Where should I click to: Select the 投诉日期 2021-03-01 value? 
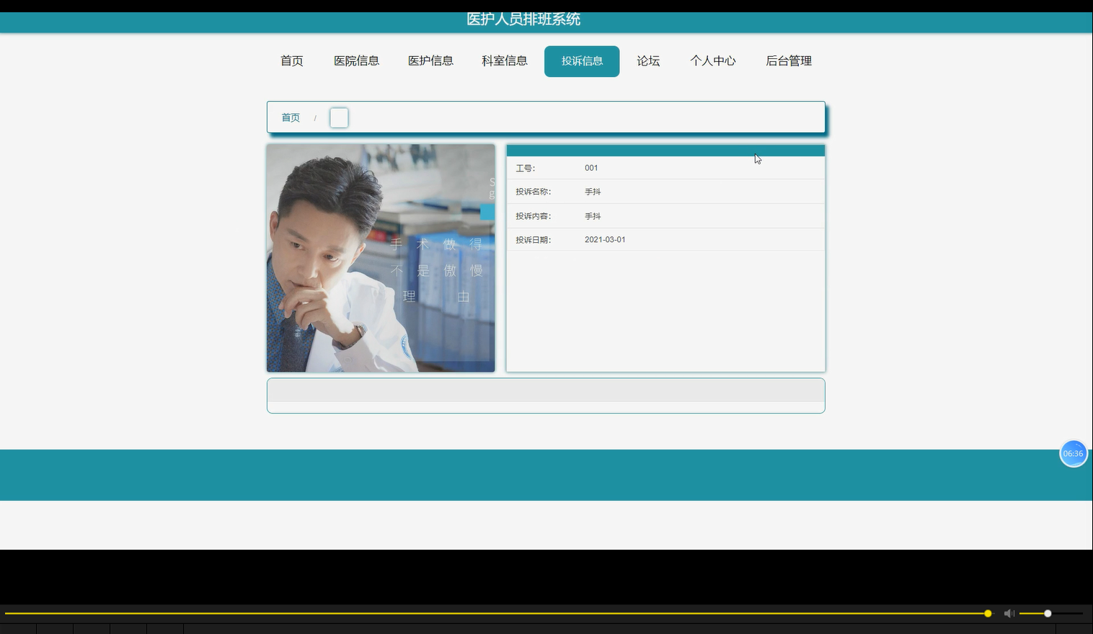[605, 239]
